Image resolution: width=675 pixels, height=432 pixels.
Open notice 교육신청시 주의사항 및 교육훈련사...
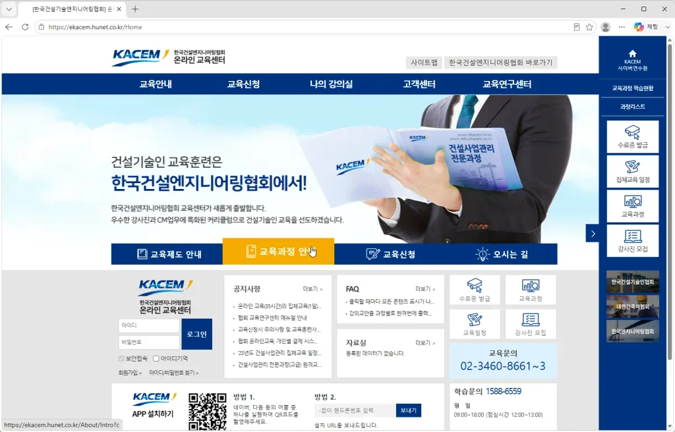pyautogui.click(x=279, y=329)
